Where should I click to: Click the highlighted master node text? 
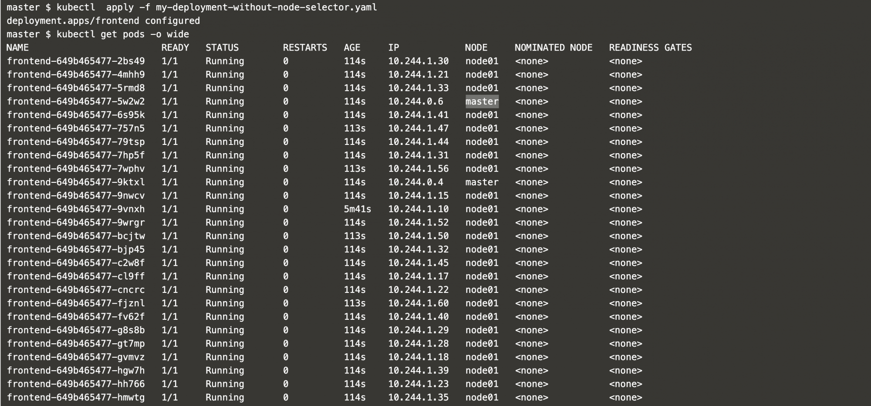pos(482,101)
